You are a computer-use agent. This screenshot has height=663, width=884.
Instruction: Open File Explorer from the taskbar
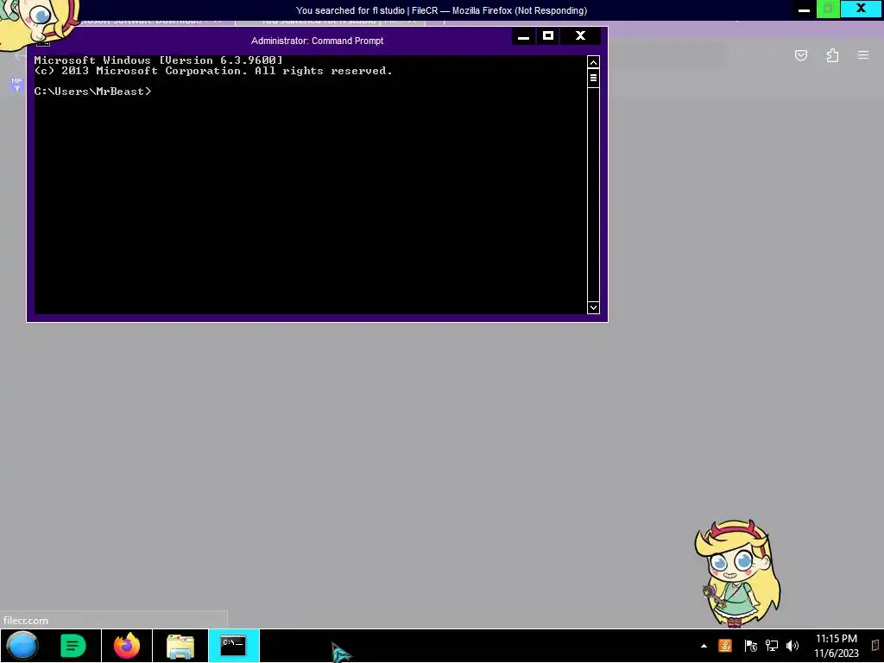tap(180, 646)
